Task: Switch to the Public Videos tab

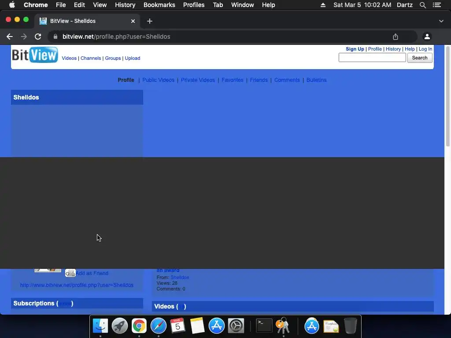Action: (x=158, y=80)
